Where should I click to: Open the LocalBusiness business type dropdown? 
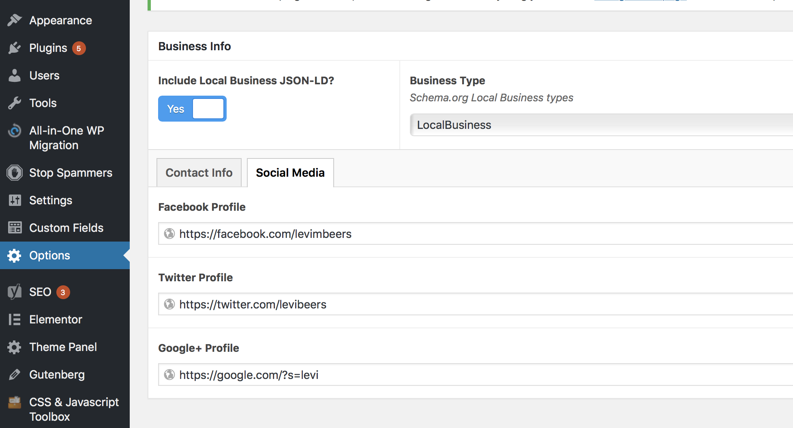(x=600, y=125)
